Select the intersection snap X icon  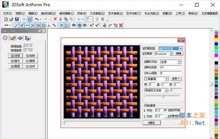coord(33,25)
